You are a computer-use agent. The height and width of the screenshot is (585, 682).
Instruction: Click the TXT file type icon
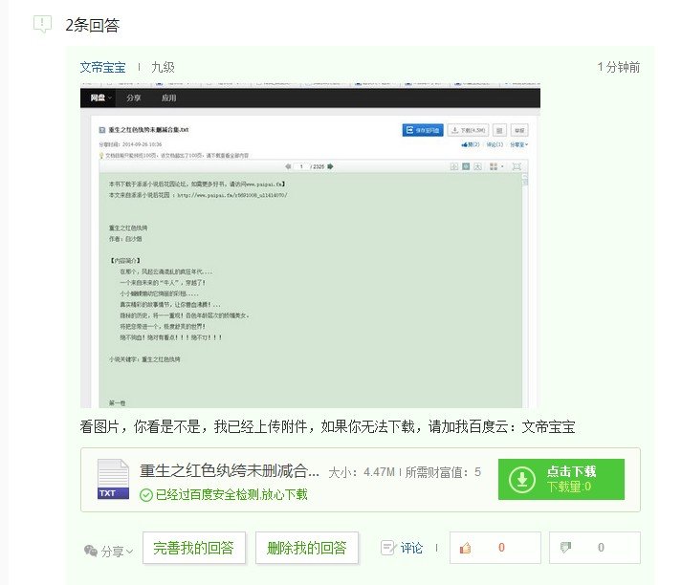click(113, 479)
